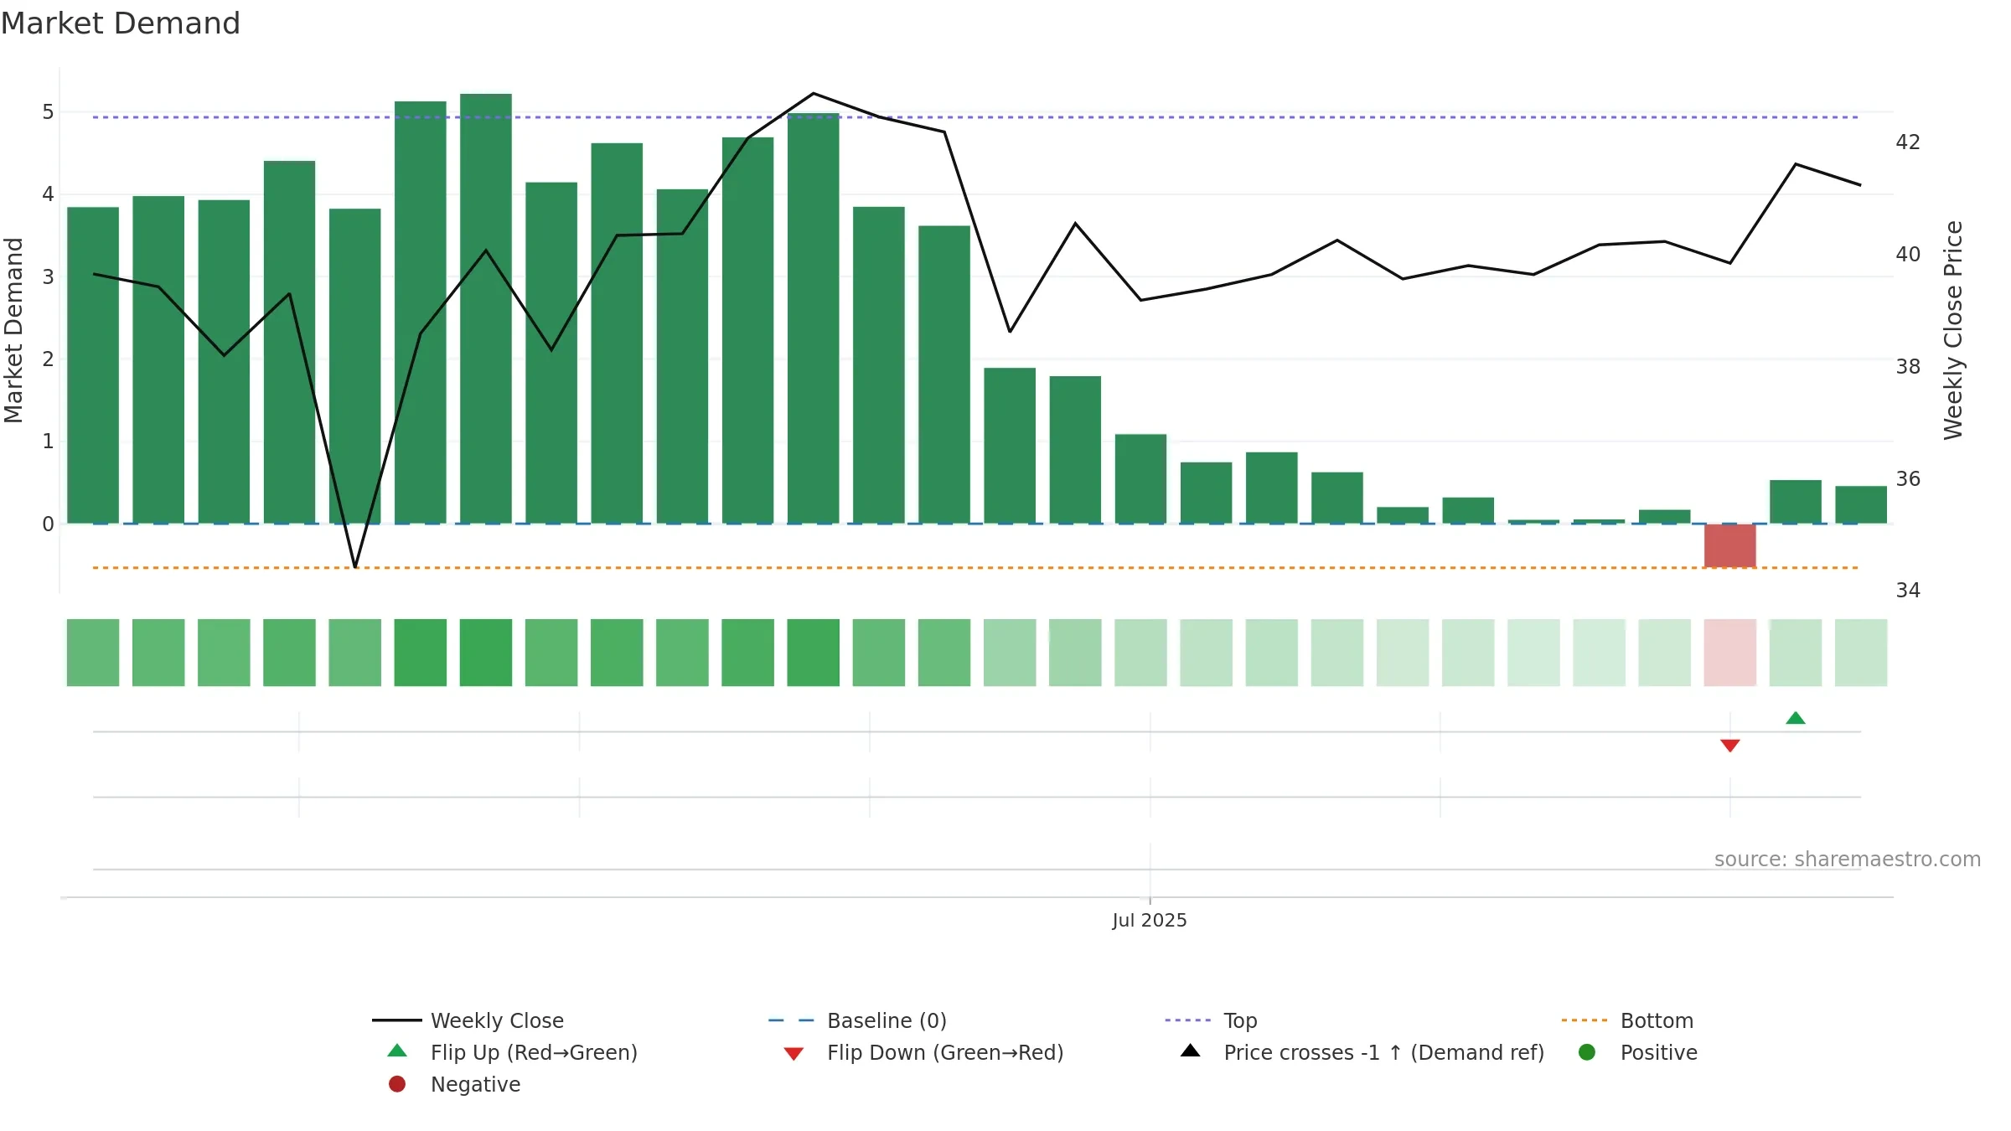
Task: Click the Market Demand y-axis title
Action: point(13,330)
